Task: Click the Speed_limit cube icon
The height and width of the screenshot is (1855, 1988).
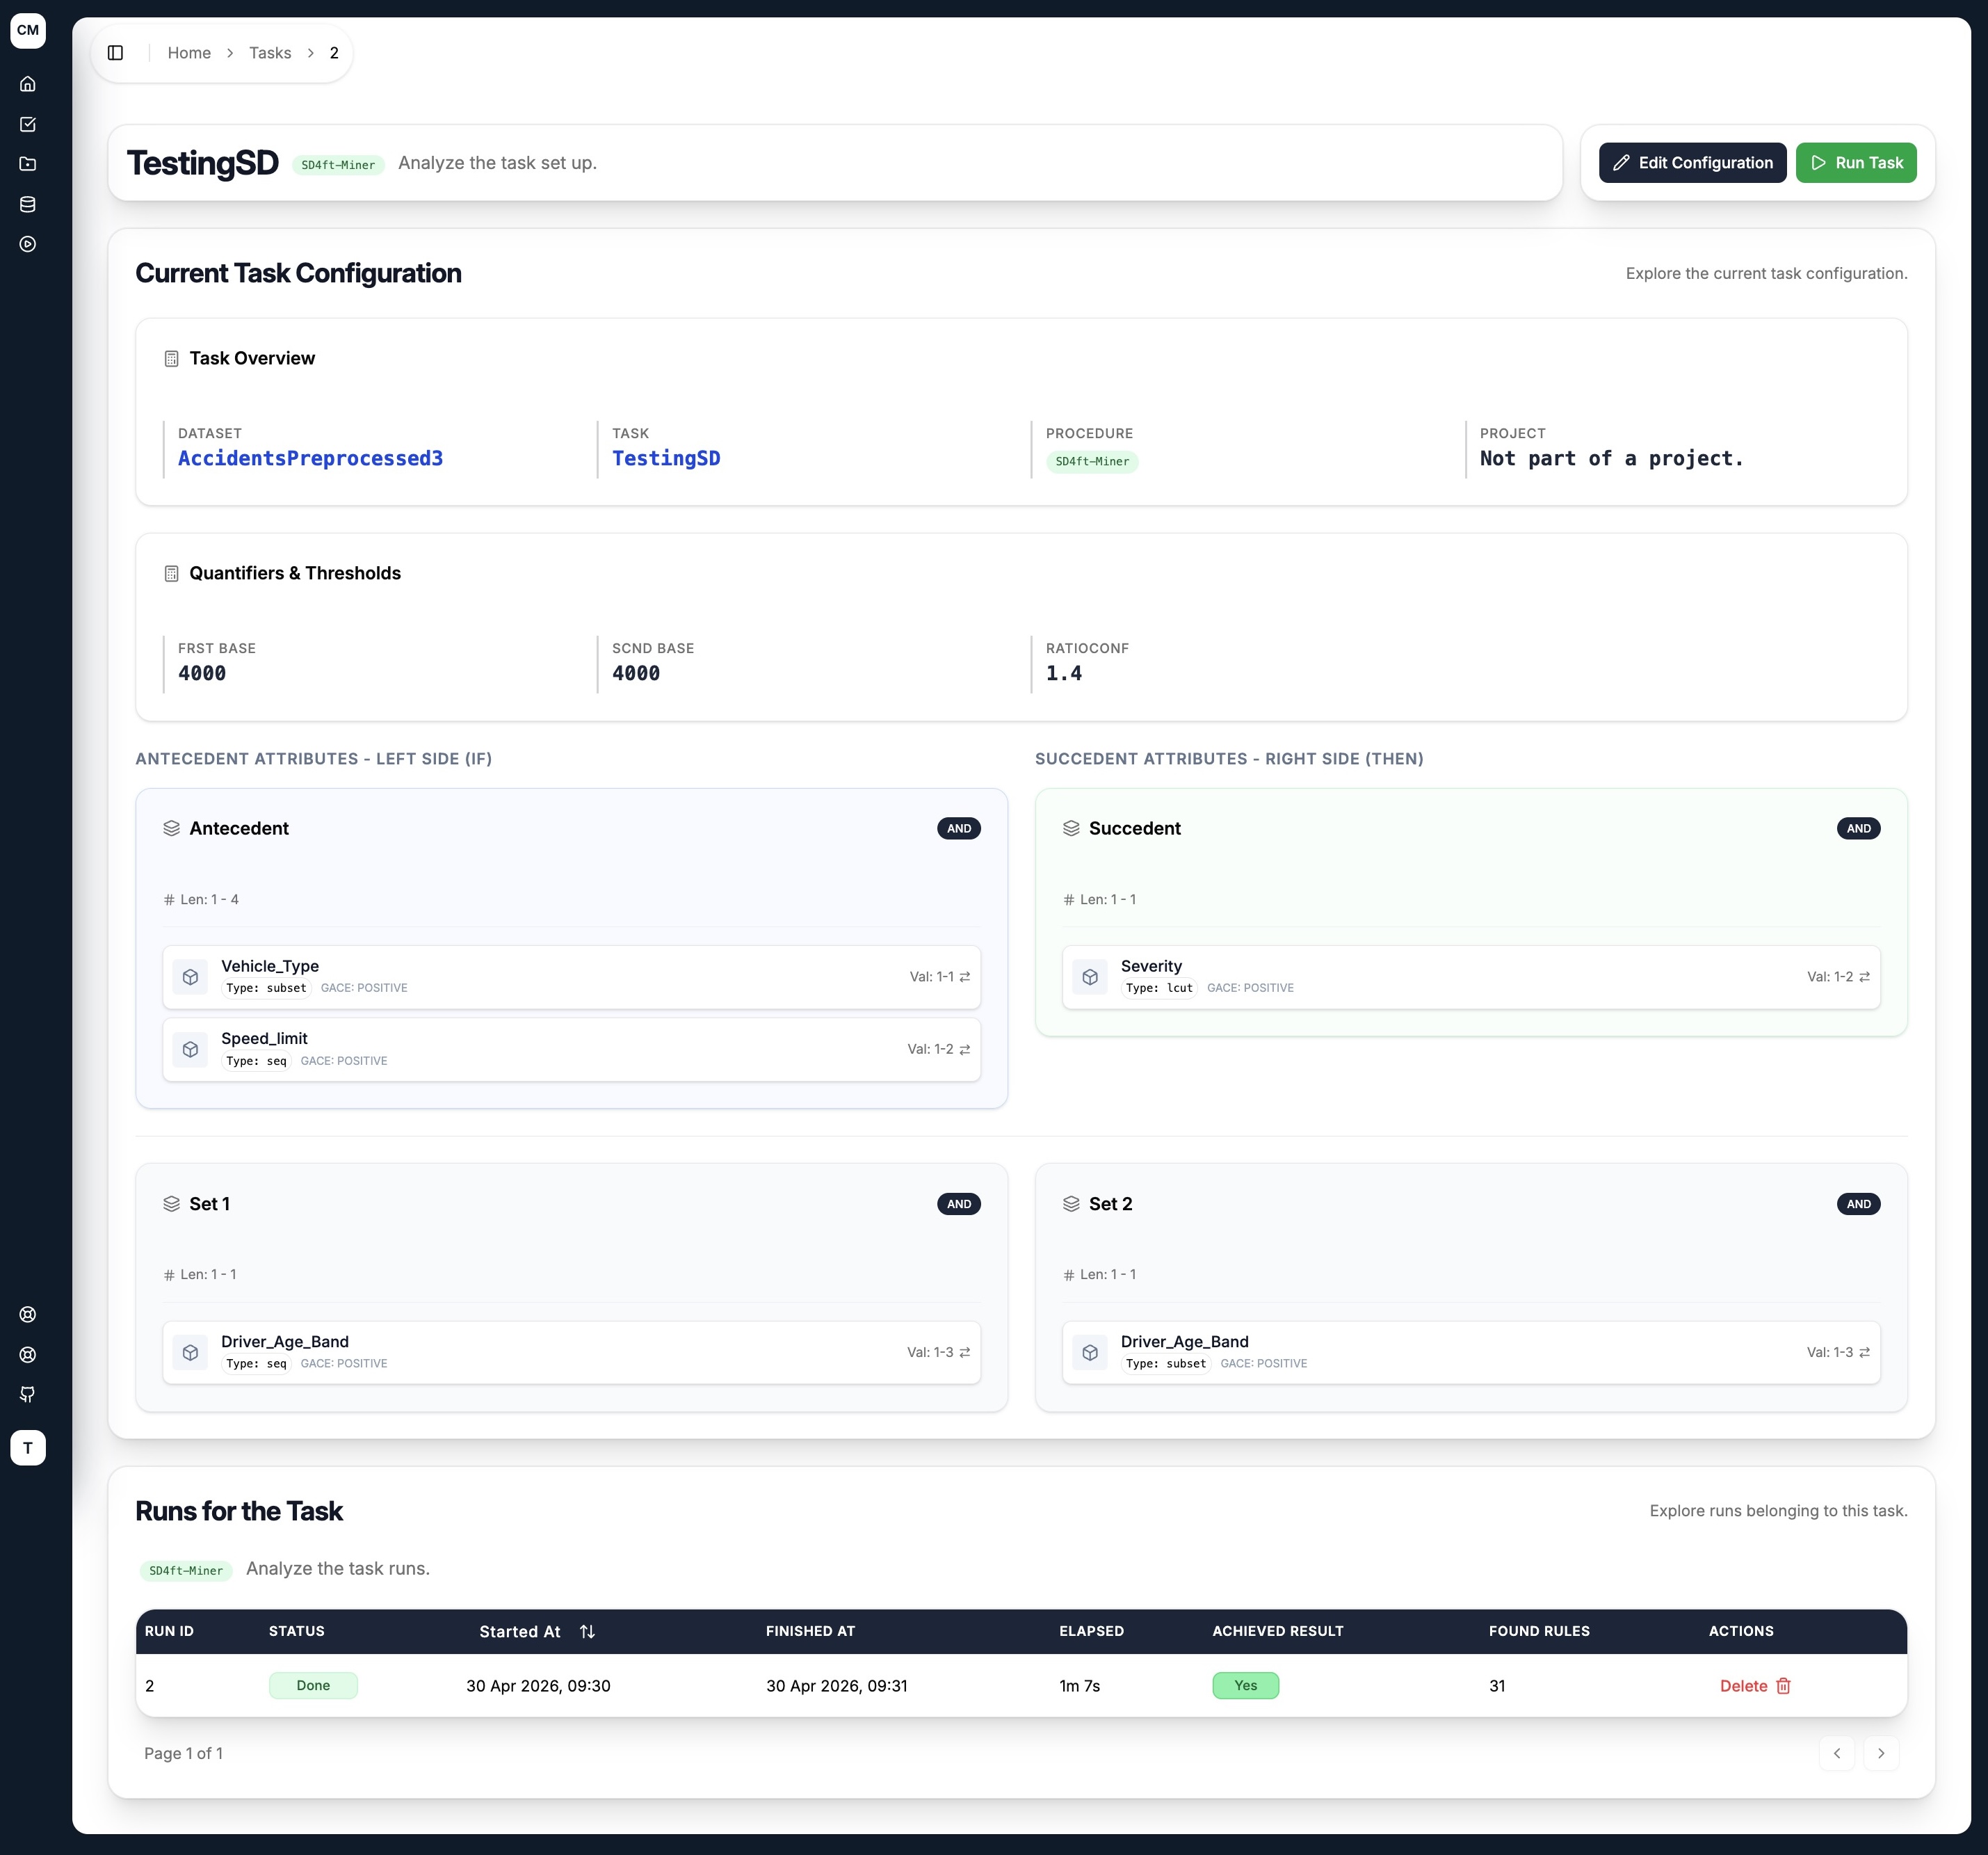Action: (190, 1050)
